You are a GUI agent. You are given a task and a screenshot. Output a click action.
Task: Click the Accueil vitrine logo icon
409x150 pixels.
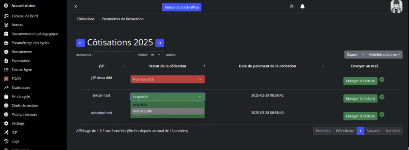(6, 6)
